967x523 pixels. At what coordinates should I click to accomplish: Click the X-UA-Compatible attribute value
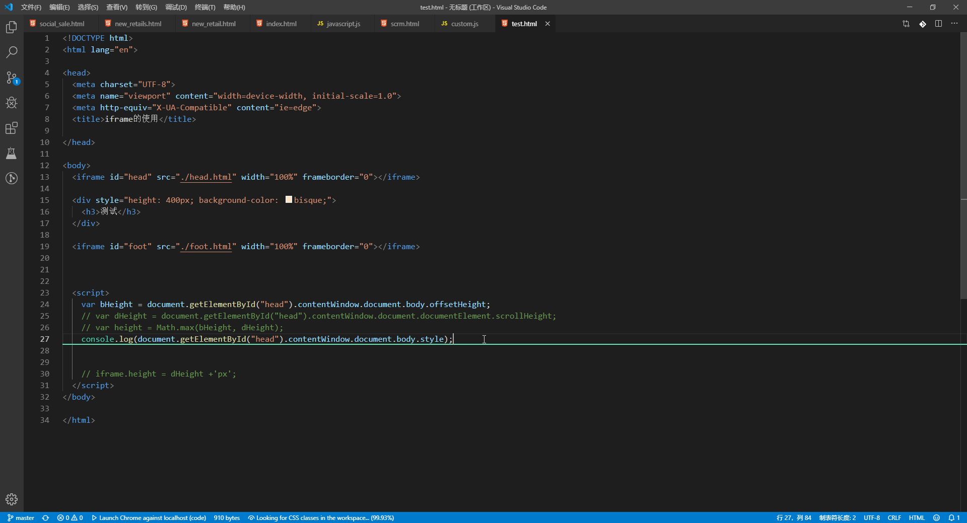191,108
